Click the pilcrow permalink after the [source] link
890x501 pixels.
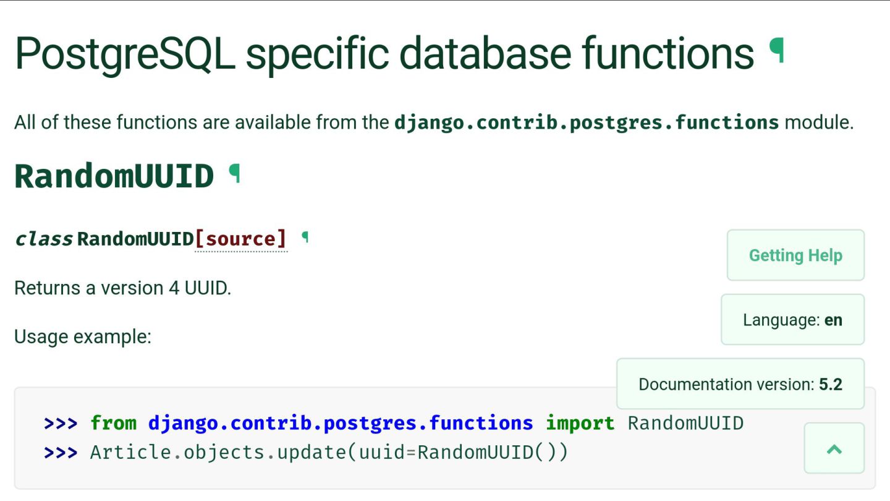coord(304,237)
